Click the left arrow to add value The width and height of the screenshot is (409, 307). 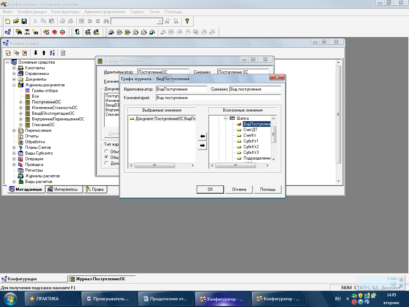[x=202, y=136]
